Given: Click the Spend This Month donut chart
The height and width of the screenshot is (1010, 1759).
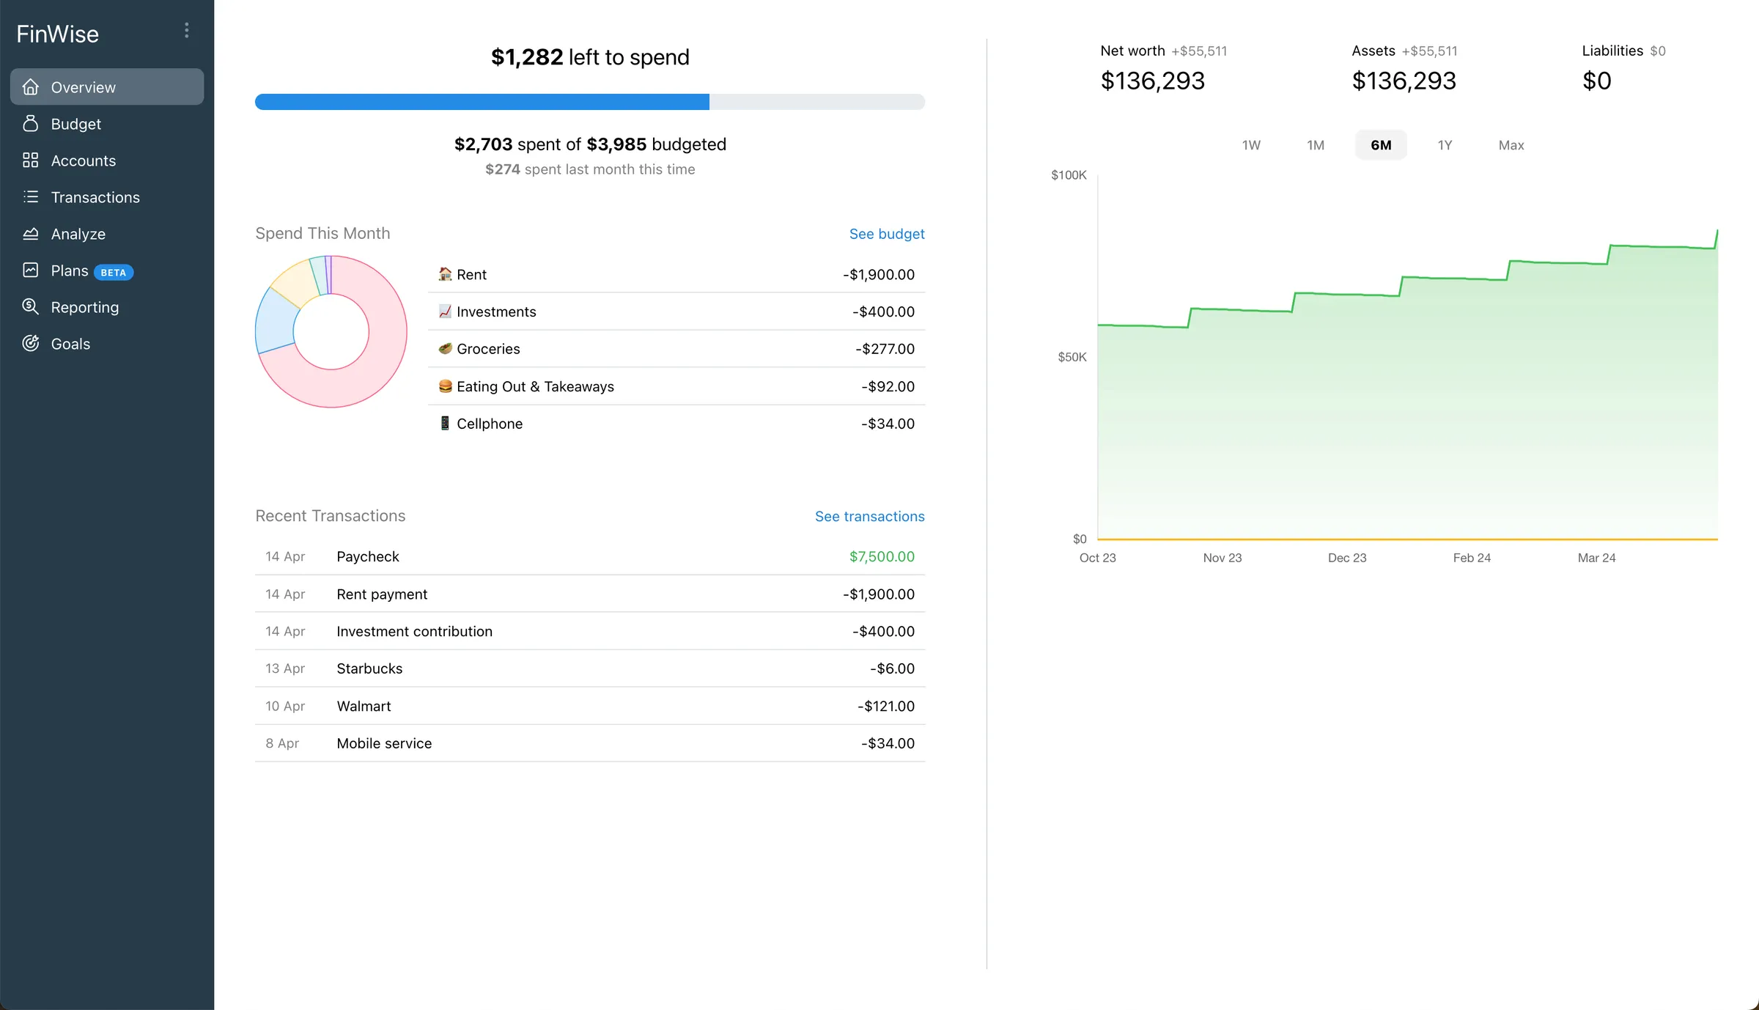Looking at the screenshot, I should click(331, 331).
